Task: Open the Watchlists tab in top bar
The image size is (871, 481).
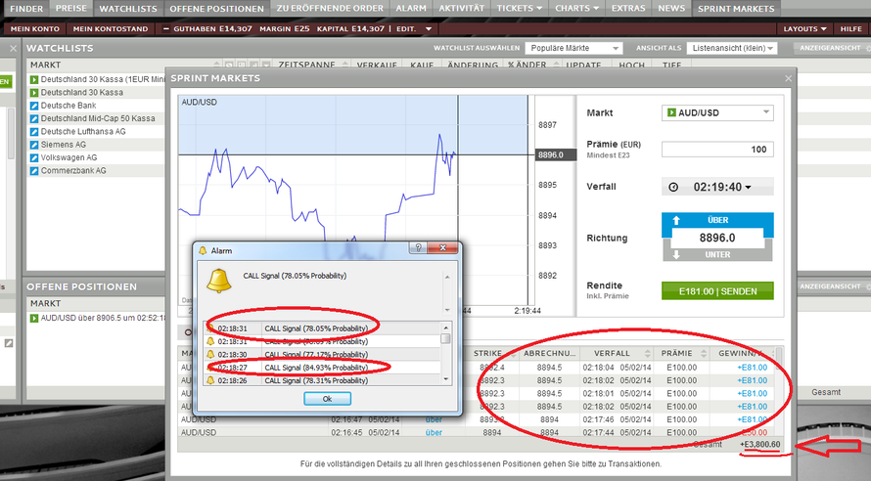Action: coord(128,9)
